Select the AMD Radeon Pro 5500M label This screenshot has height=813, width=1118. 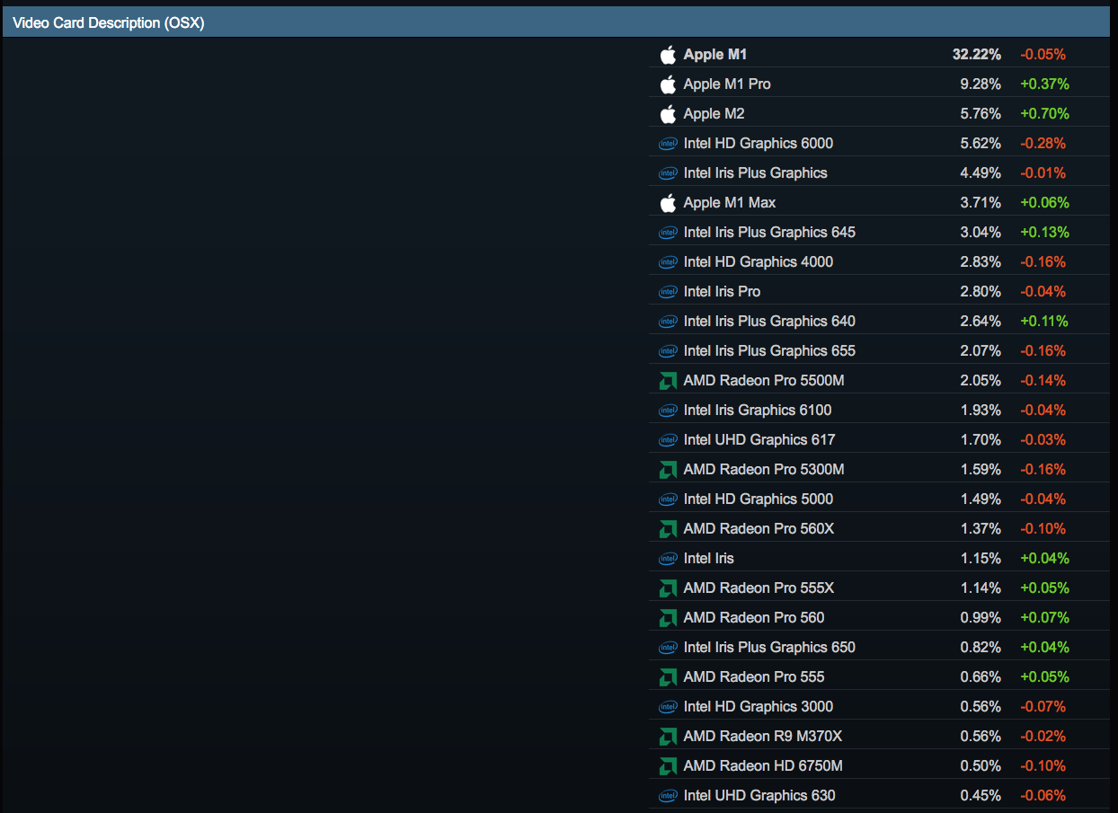pos(764,381)
